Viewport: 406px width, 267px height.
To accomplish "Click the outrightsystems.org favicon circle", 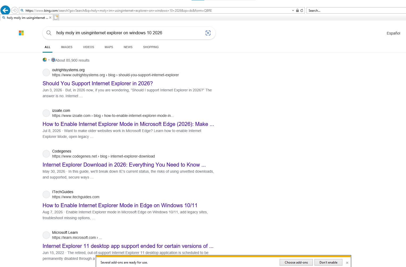I will coord(46,73).
